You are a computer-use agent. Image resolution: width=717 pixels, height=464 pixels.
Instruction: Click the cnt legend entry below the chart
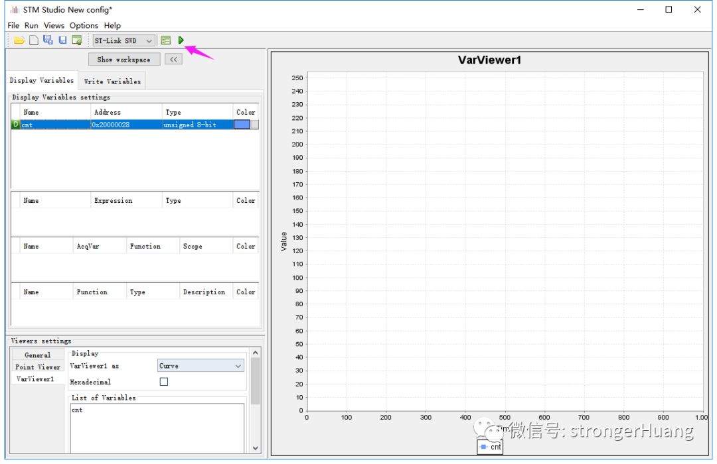(490, 447)
